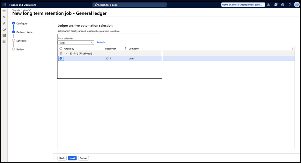Open Recent clock icon in sidebar
This screenshot has height=163, width=301.
(x=4, y=29)
